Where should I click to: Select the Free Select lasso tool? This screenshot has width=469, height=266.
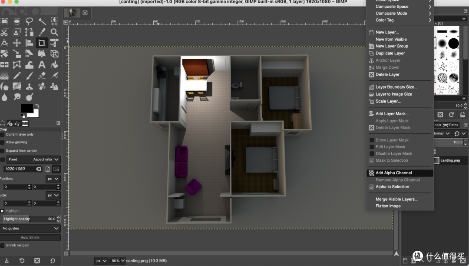[29, 21]
